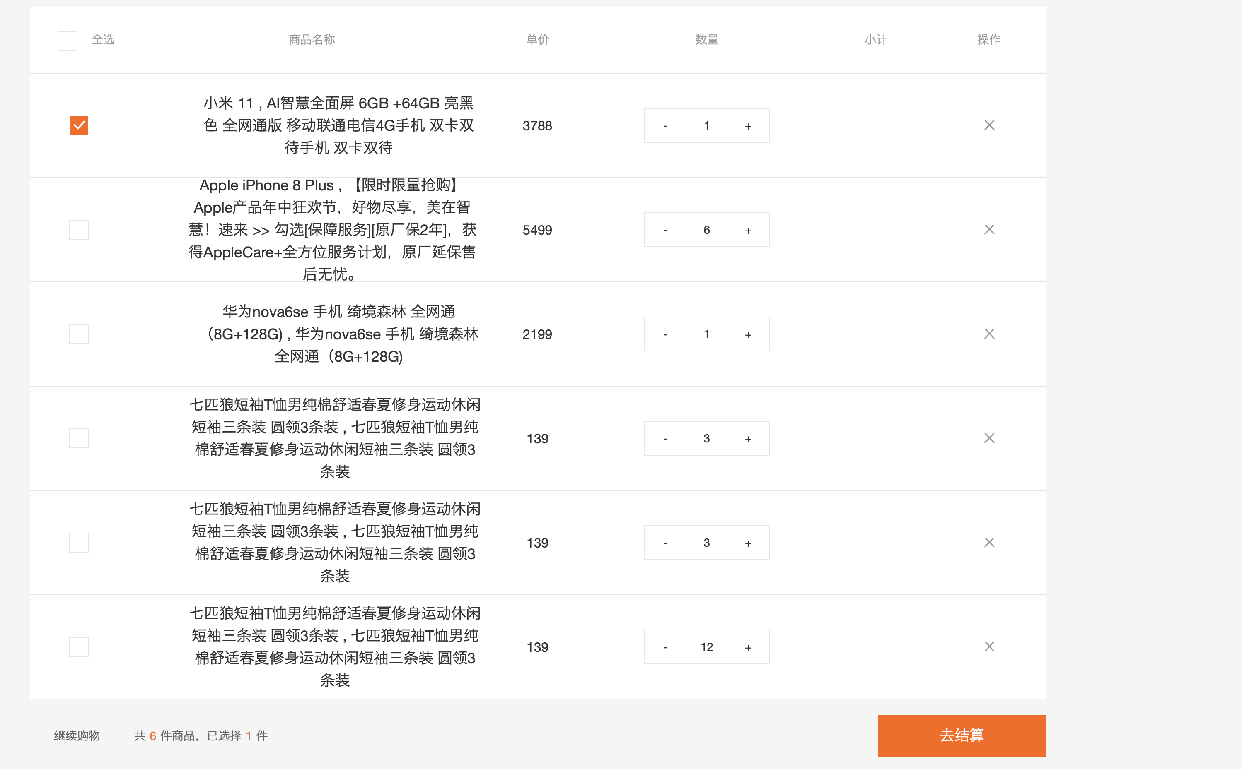Click the quantity field showing 6
Viewport: 1242px width, 769px height.
click(x=706, y=230)
